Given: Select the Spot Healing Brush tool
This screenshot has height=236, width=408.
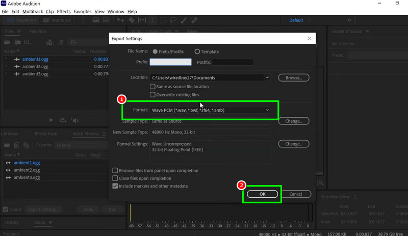Looking at the screenshot, I should 194,20.
